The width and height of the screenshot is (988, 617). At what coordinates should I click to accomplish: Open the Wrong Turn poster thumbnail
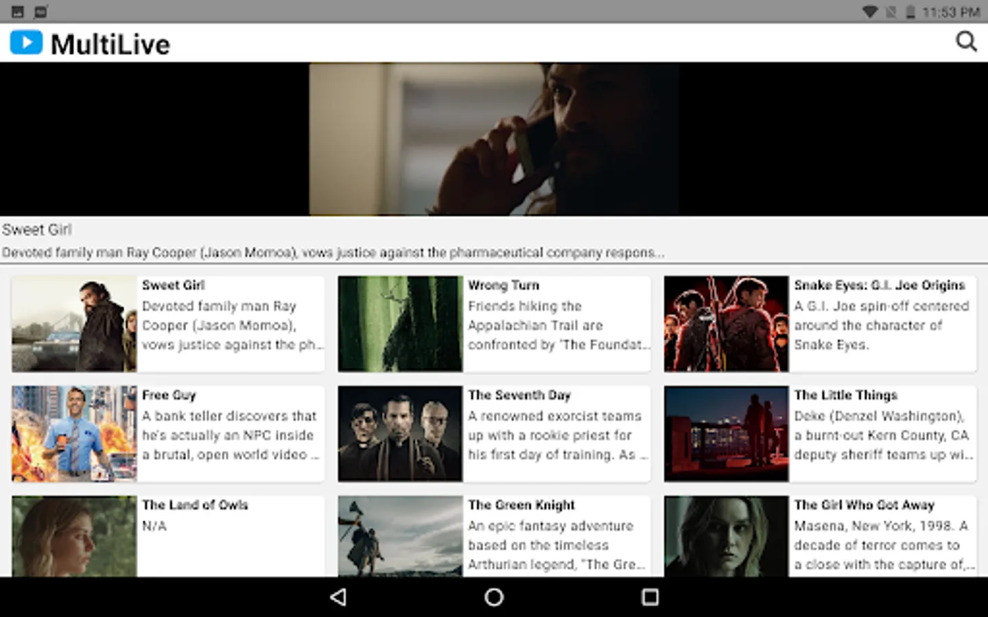point(400,324)
